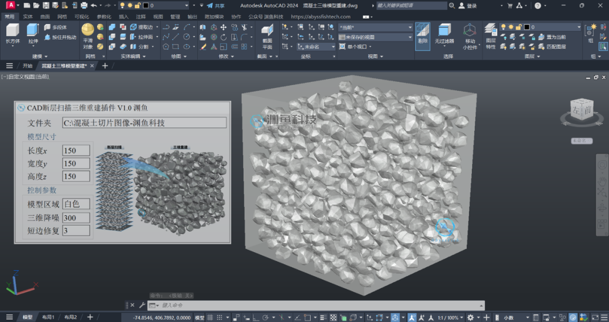609x322 pixels.
Task: Select the line tool in 绘图 panel
Action: [176, 37]
